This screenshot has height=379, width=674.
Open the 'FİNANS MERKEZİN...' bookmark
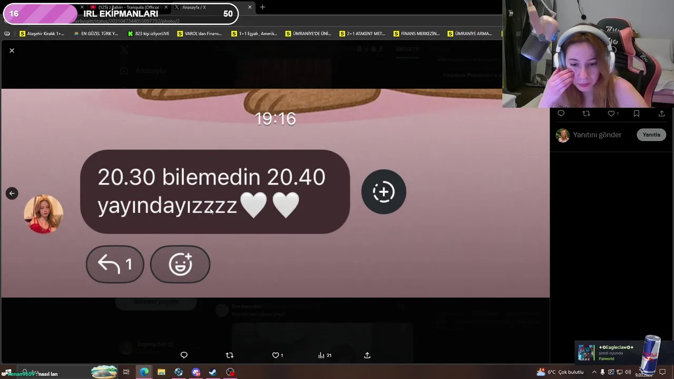pyautogui.click(x=416, y=34)
